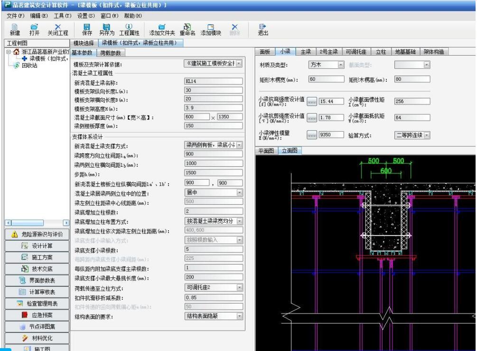Expand the 验算方式 二等跨连续 dropdown

[426, 135]
